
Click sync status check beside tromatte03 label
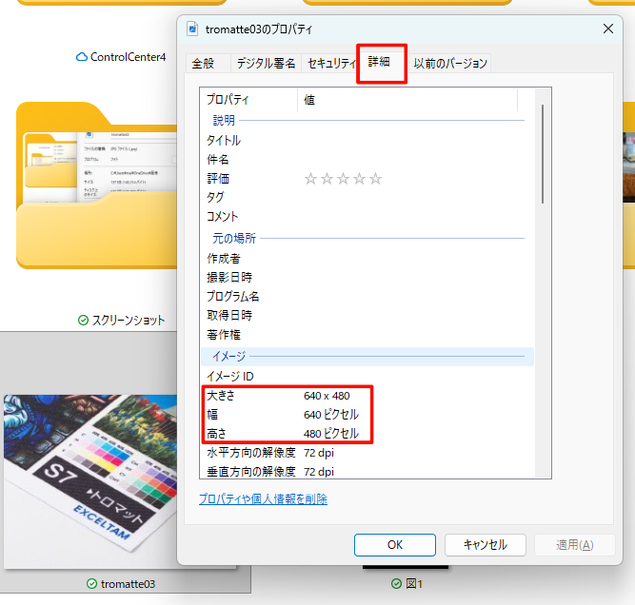pos(91,584)
